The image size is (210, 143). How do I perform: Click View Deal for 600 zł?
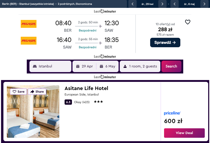(x=184, y=133)
